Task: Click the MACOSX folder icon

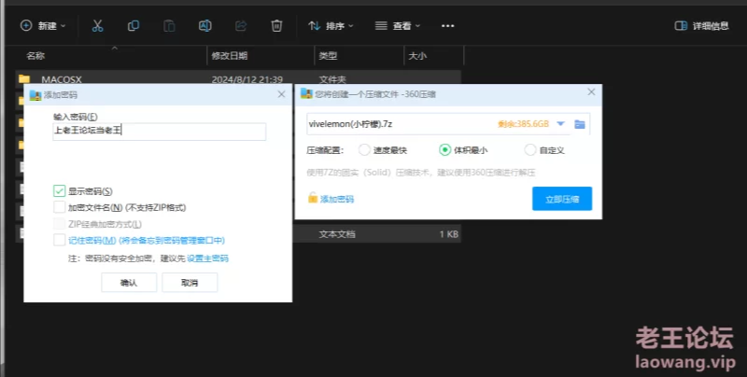Action: pos(24,79)
